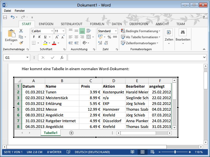This screenshot has height=157, width=210.
Task: Add a decimal place icon
Action: (x=100, y=43)
